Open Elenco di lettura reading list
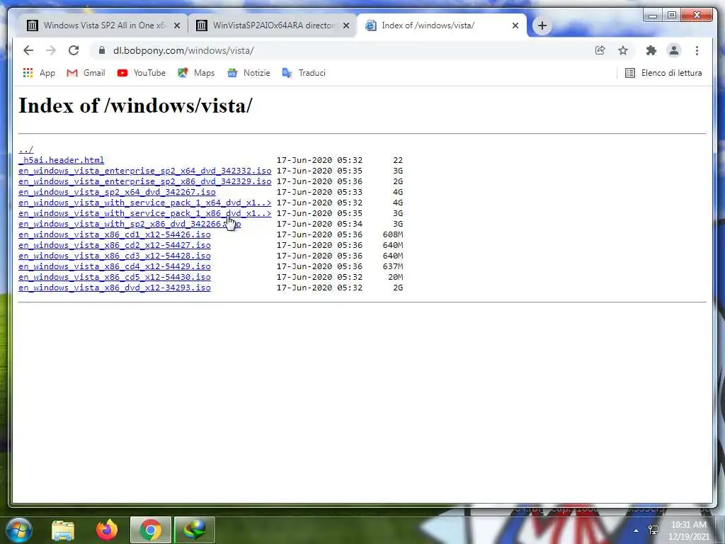This screenshot has height=544, width=725. (663, 73)
